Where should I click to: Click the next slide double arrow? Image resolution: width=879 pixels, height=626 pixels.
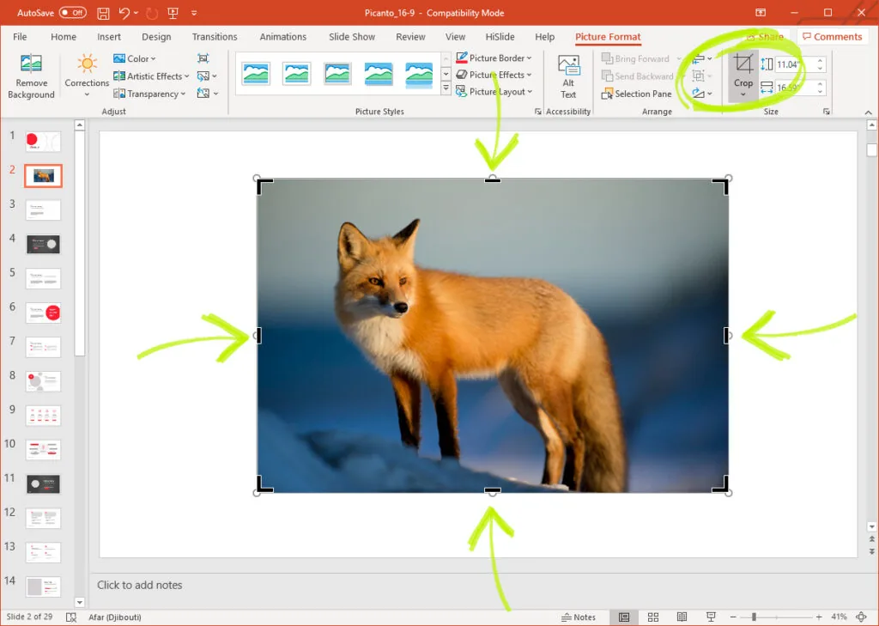coord(872,551)
